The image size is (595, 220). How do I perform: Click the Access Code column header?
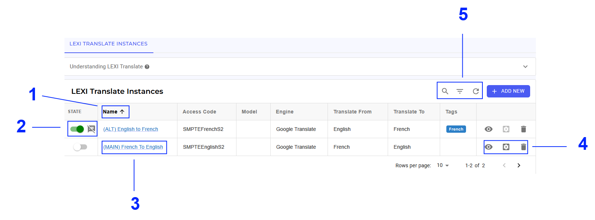(x=199, y=112)
